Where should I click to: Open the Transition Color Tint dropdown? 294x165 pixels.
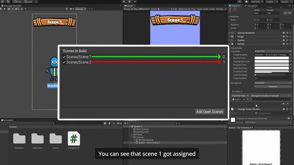(x=273, y=51)
